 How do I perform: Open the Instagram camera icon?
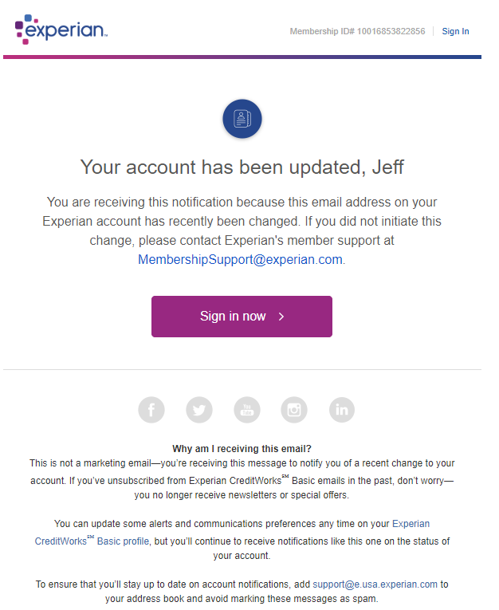tap(294, 410)
